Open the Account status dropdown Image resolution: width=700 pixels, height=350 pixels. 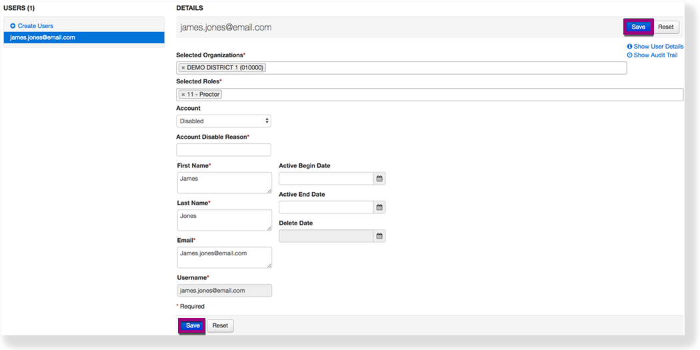pos(223,121)
